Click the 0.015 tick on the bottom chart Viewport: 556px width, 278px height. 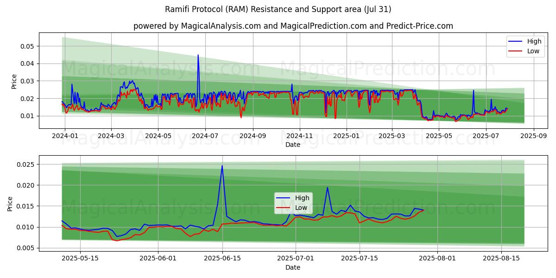tap(26, 206)
